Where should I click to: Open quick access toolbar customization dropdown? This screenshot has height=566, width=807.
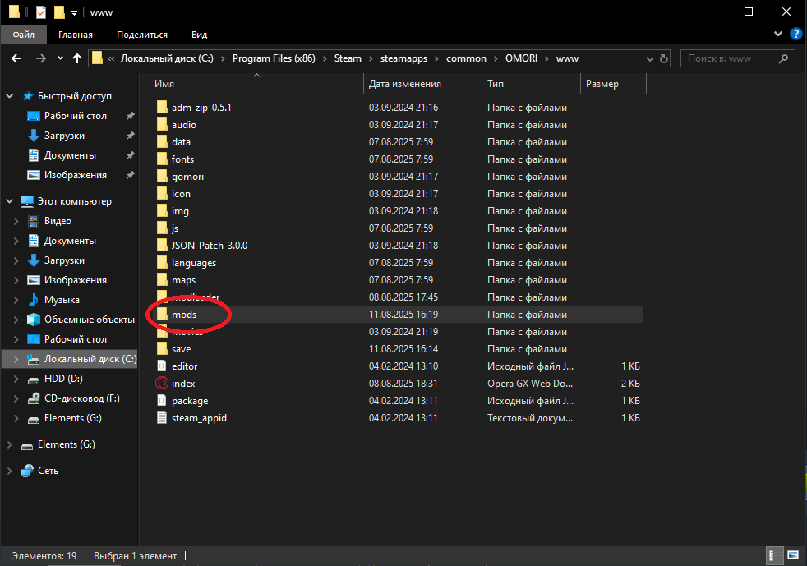74,13
